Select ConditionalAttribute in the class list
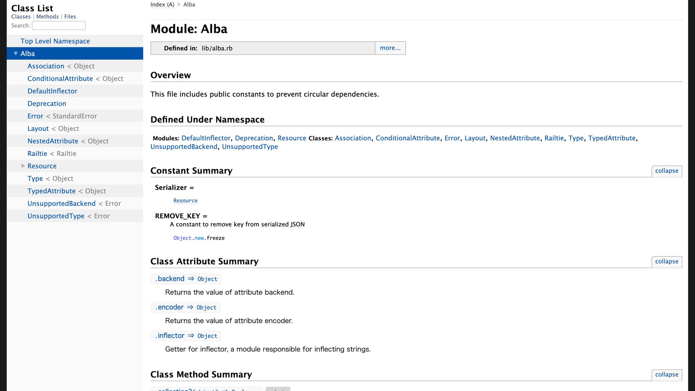 point(60,79)
